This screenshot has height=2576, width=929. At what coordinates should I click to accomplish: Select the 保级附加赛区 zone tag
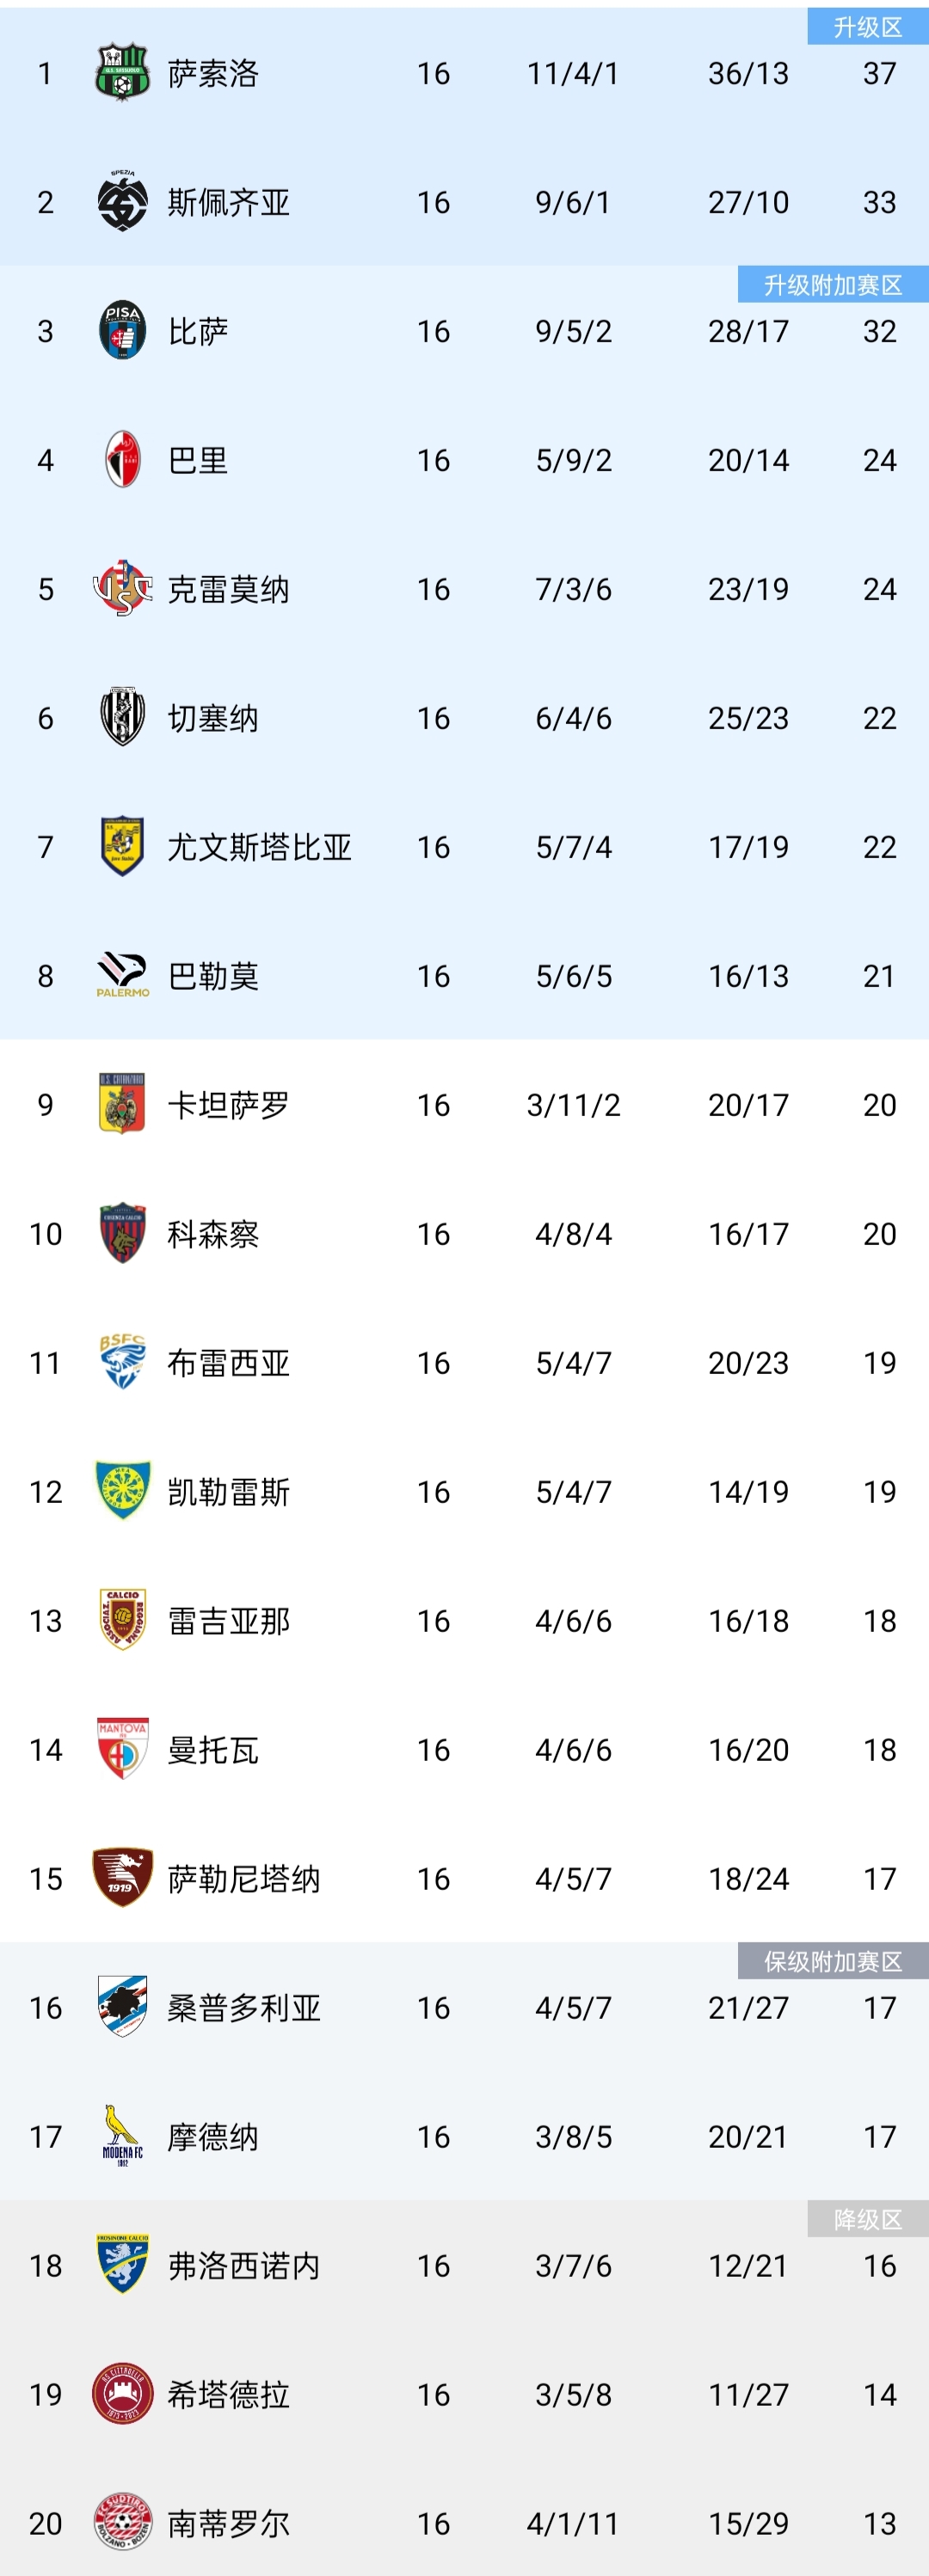point(832,1961)
